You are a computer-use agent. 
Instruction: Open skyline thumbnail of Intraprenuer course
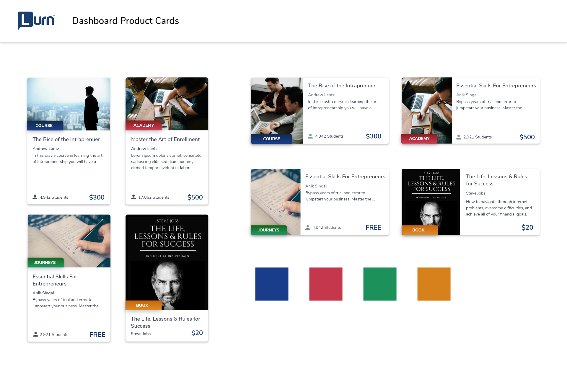click(x=69, y=104)
